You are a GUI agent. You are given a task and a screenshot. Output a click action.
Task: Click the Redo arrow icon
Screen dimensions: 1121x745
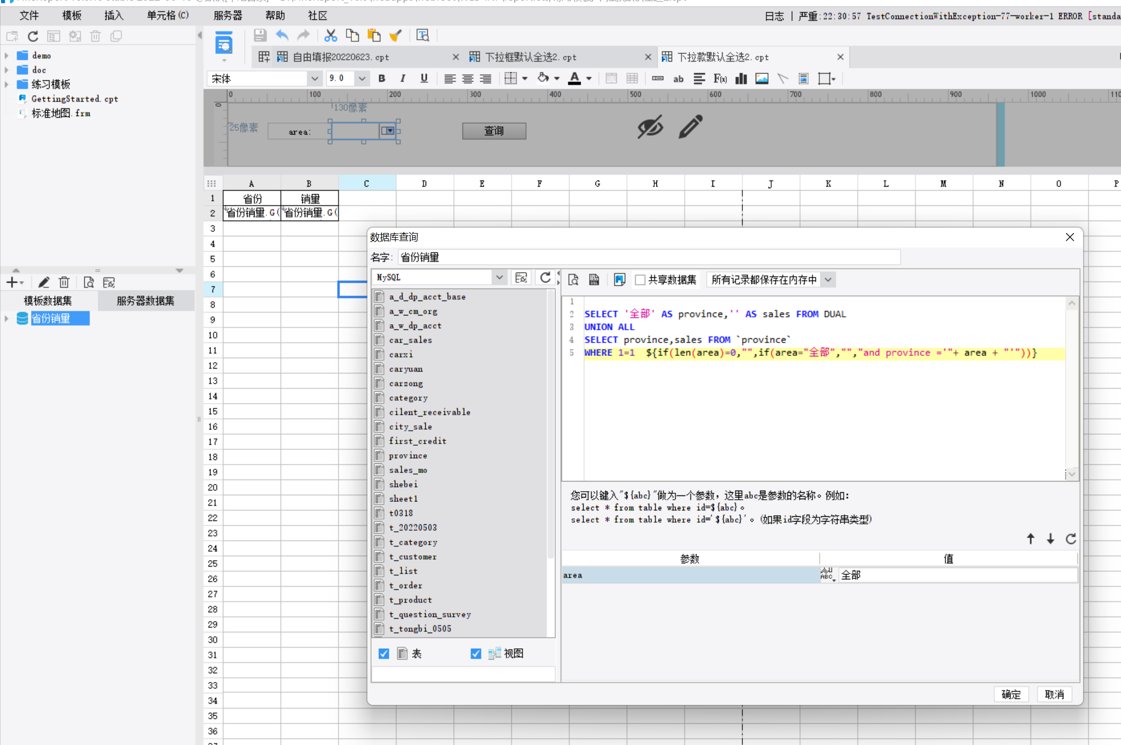(303, 36)
